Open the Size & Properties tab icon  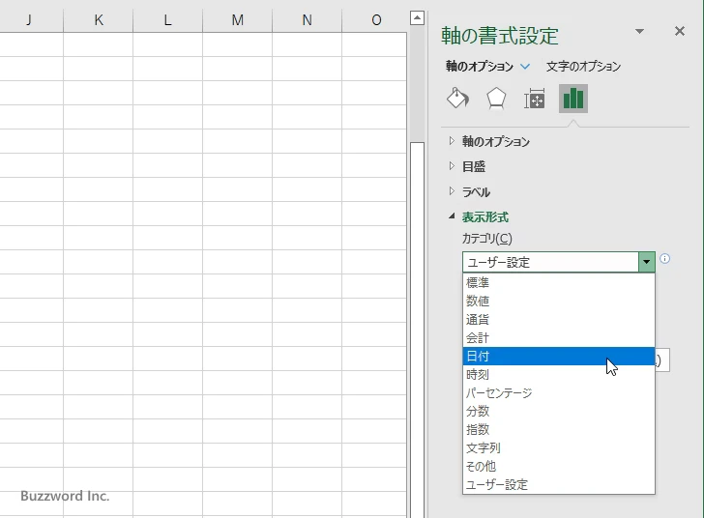coord(534,99)
